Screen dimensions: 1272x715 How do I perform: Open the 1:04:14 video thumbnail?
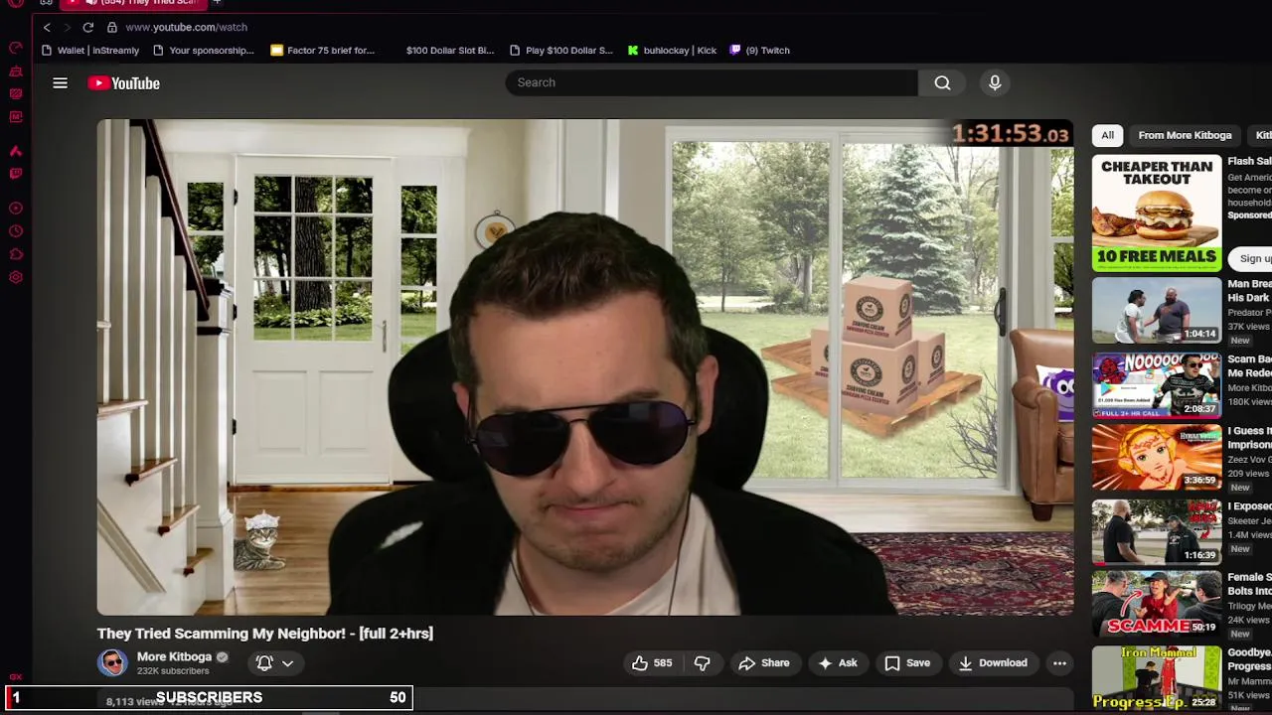(x=1157, y=311)
